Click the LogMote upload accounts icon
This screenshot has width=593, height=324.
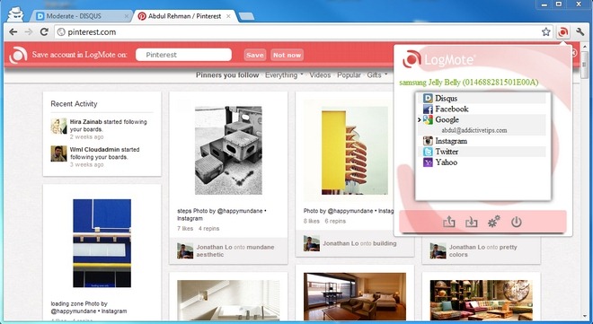(x=449, y=222)
